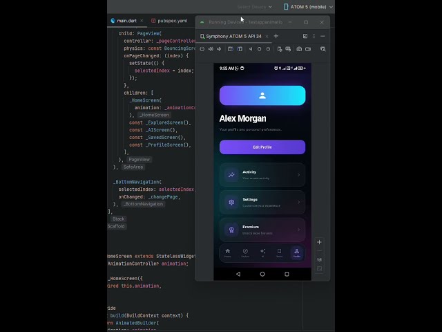Click 'const _SavedScreen(),' code line
This screenshot has height=332, width=442.
tap(157, 137)
